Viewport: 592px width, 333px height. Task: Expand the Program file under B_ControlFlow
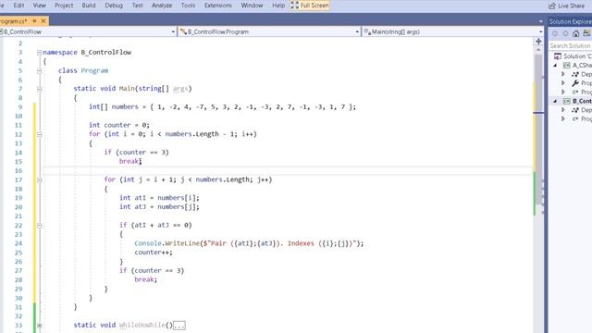coord(563,119)
